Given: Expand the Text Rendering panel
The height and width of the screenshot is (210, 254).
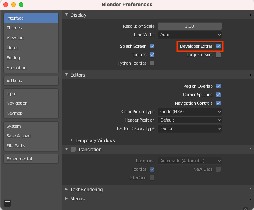Looking at the screenshot, I should pos(66,189).
